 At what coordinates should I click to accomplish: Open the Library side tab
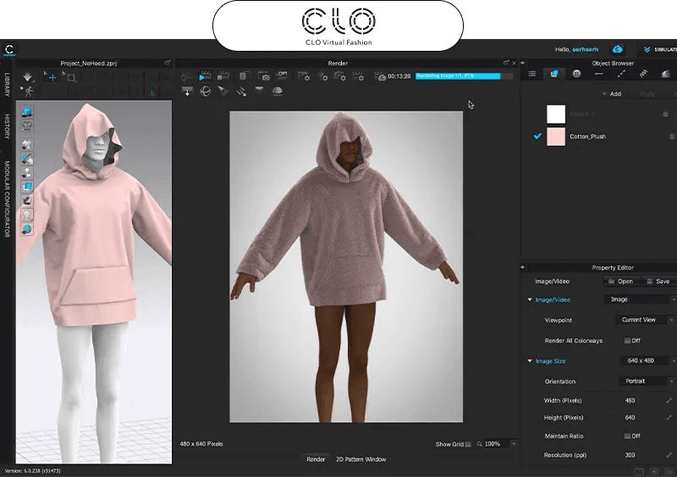click(7, 84)
